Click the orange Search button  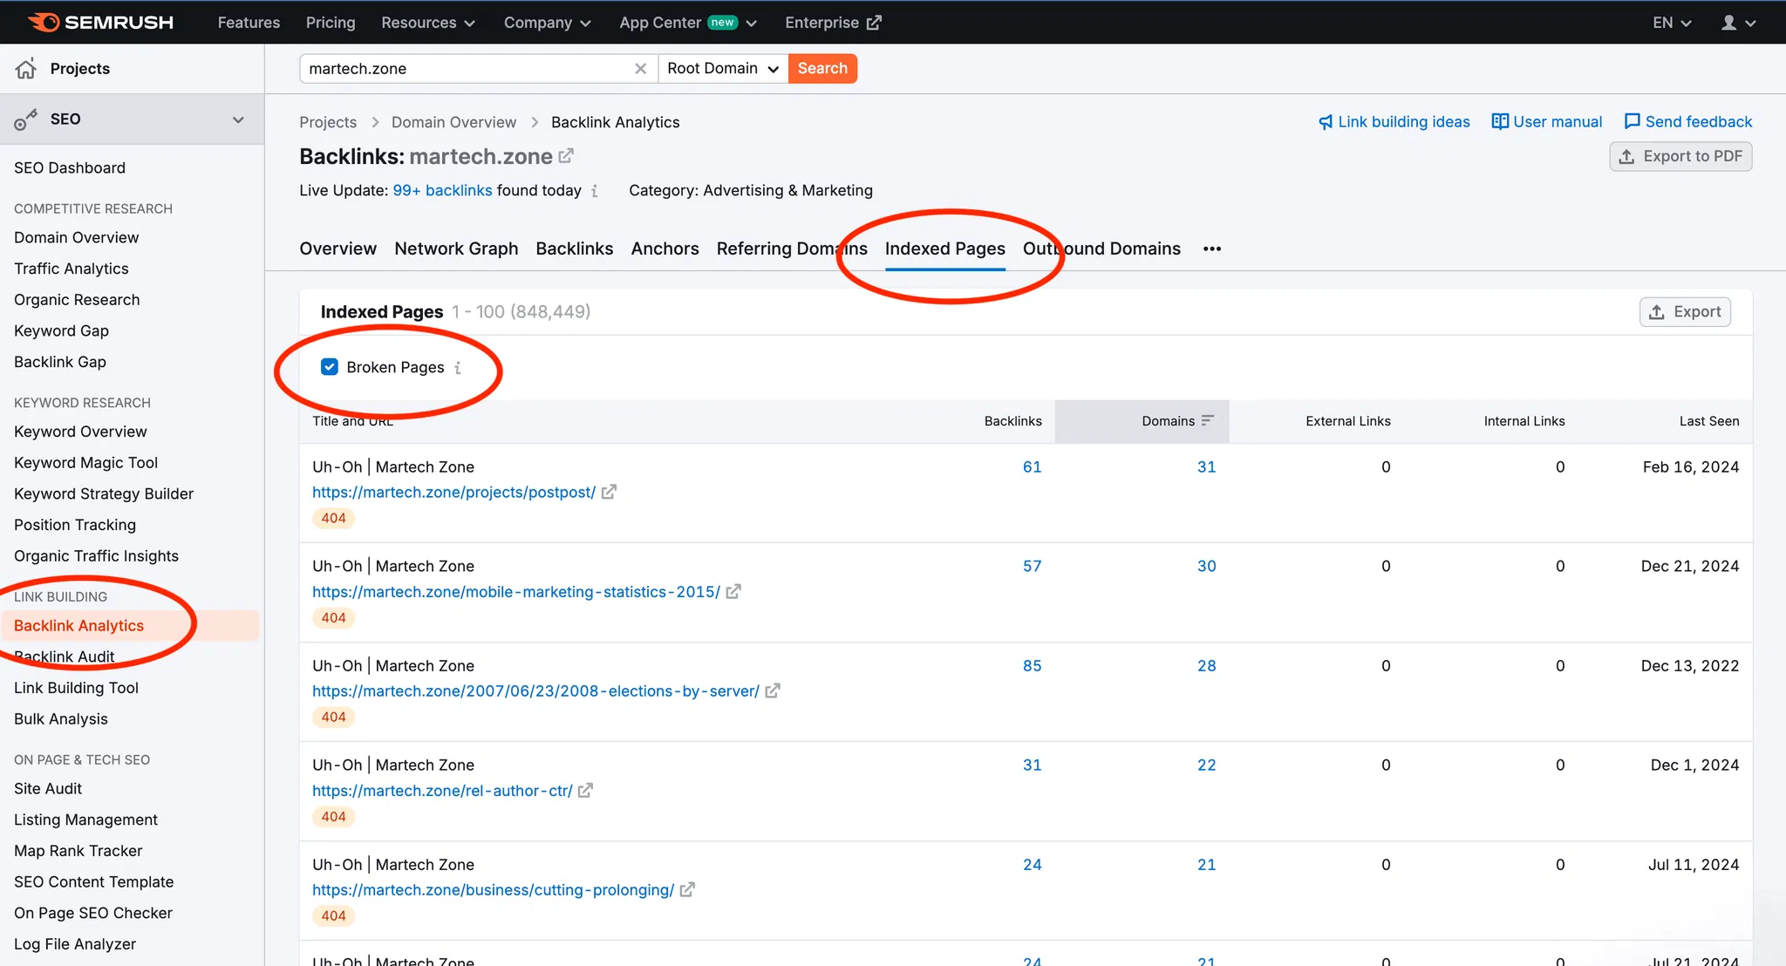pyautogui.click(x=821, y=69)
